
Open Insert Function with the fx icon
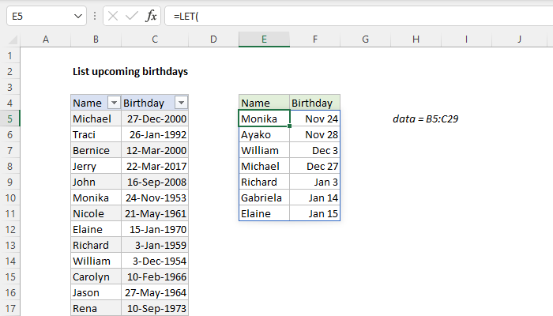(x=151, y=16)
